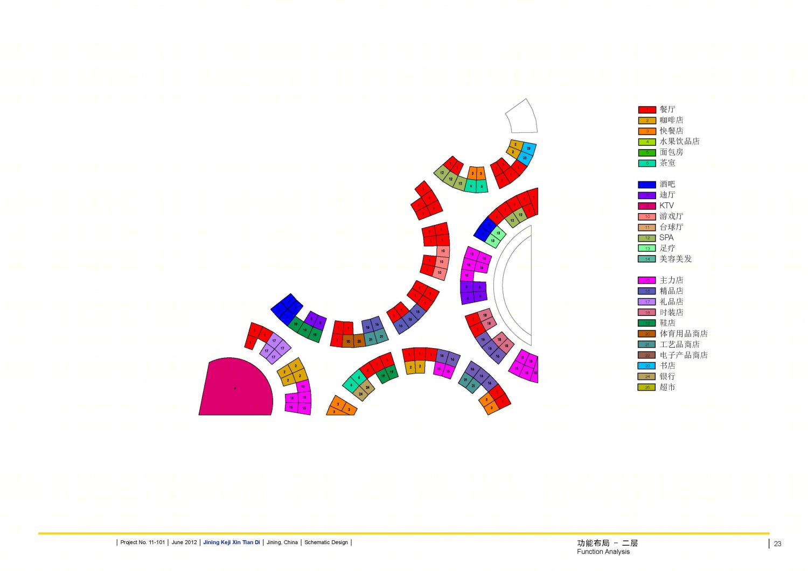Click the 'Schematic Design' footer text
Viewport: 808px width, 571px height.
(326, 542)
